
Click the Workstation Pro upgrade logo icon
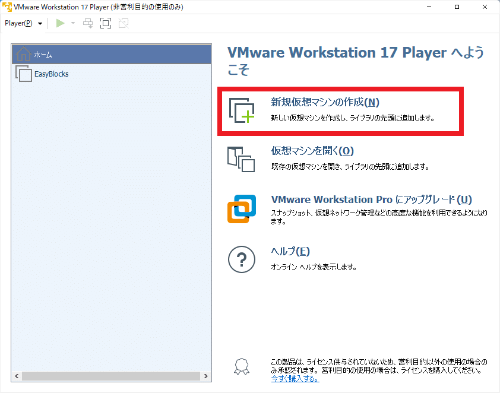(242, 209)
